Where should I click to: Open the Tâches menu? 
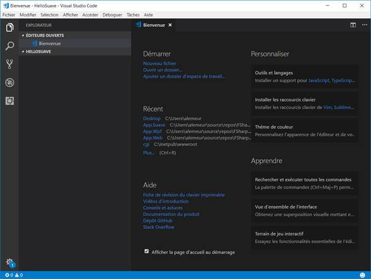[133, 15]
